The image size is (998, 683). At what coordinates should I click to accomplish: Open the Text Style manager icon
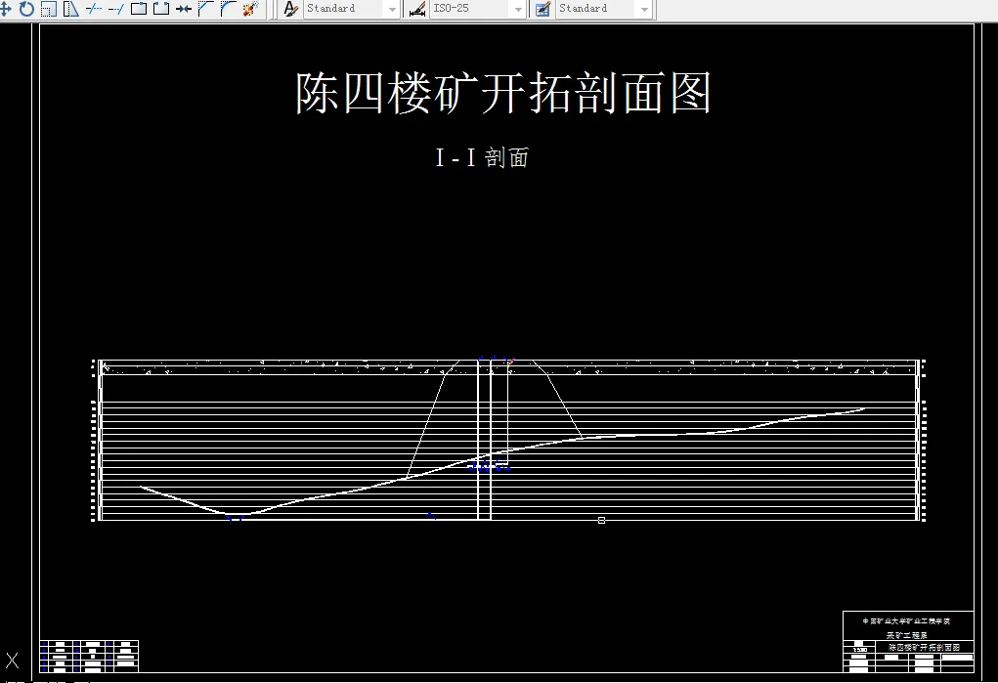[289, 10]
